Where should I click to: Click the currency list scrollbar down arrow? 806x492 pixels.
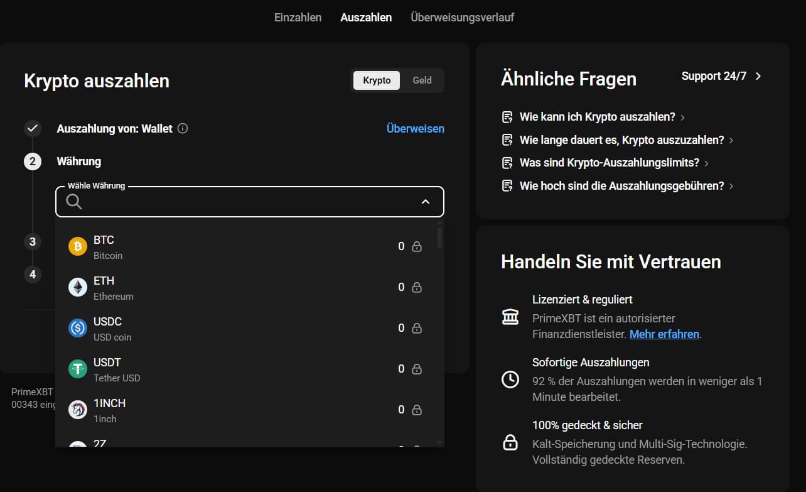pos(440,443)
